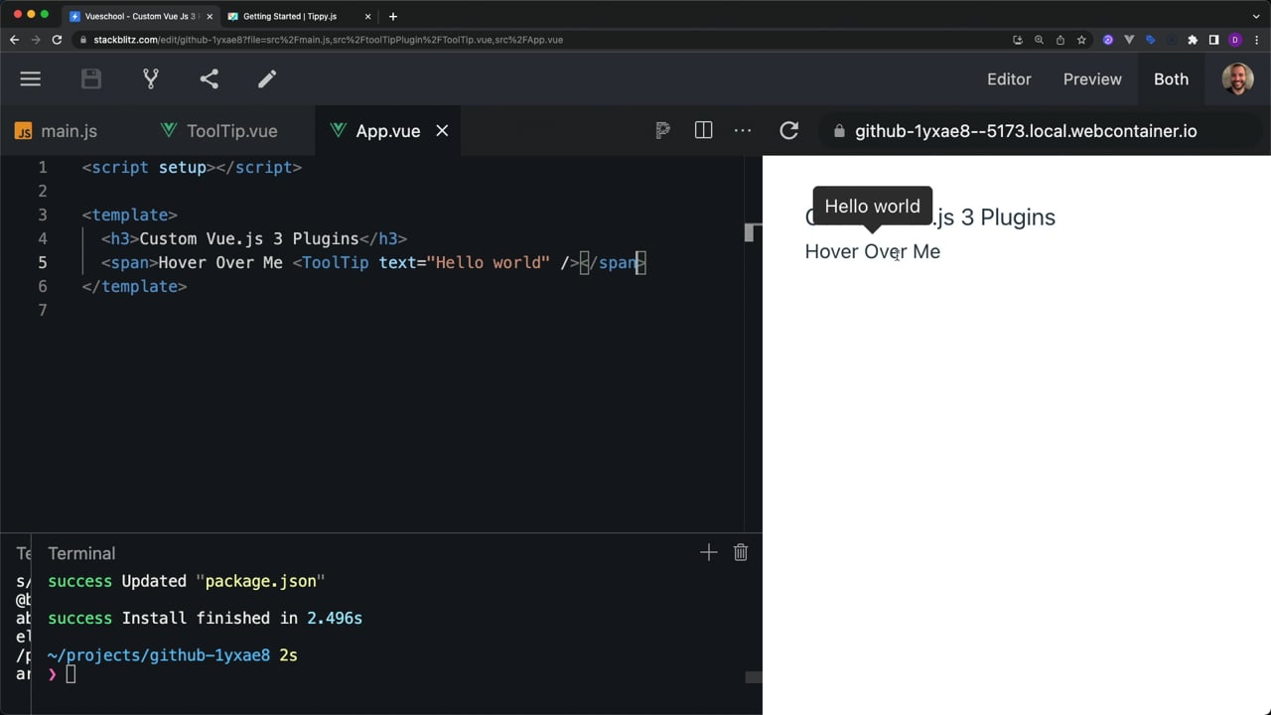Click the purple circular extension icon
The image size is (1271, 715).
pos(1108,40)
